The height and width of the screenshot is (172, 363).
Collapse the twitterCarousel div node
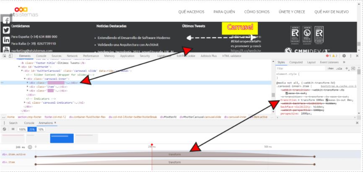[22, 71]
